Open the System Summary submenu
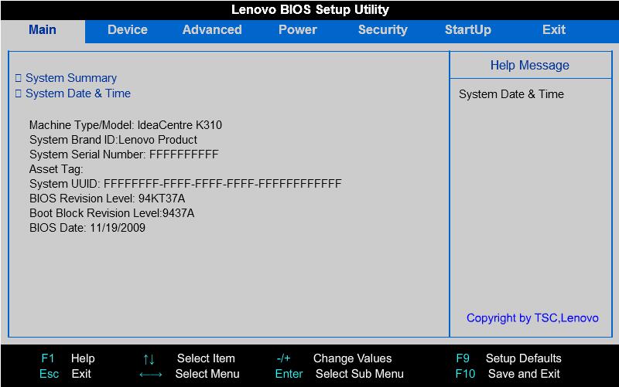 pos(70,78)
